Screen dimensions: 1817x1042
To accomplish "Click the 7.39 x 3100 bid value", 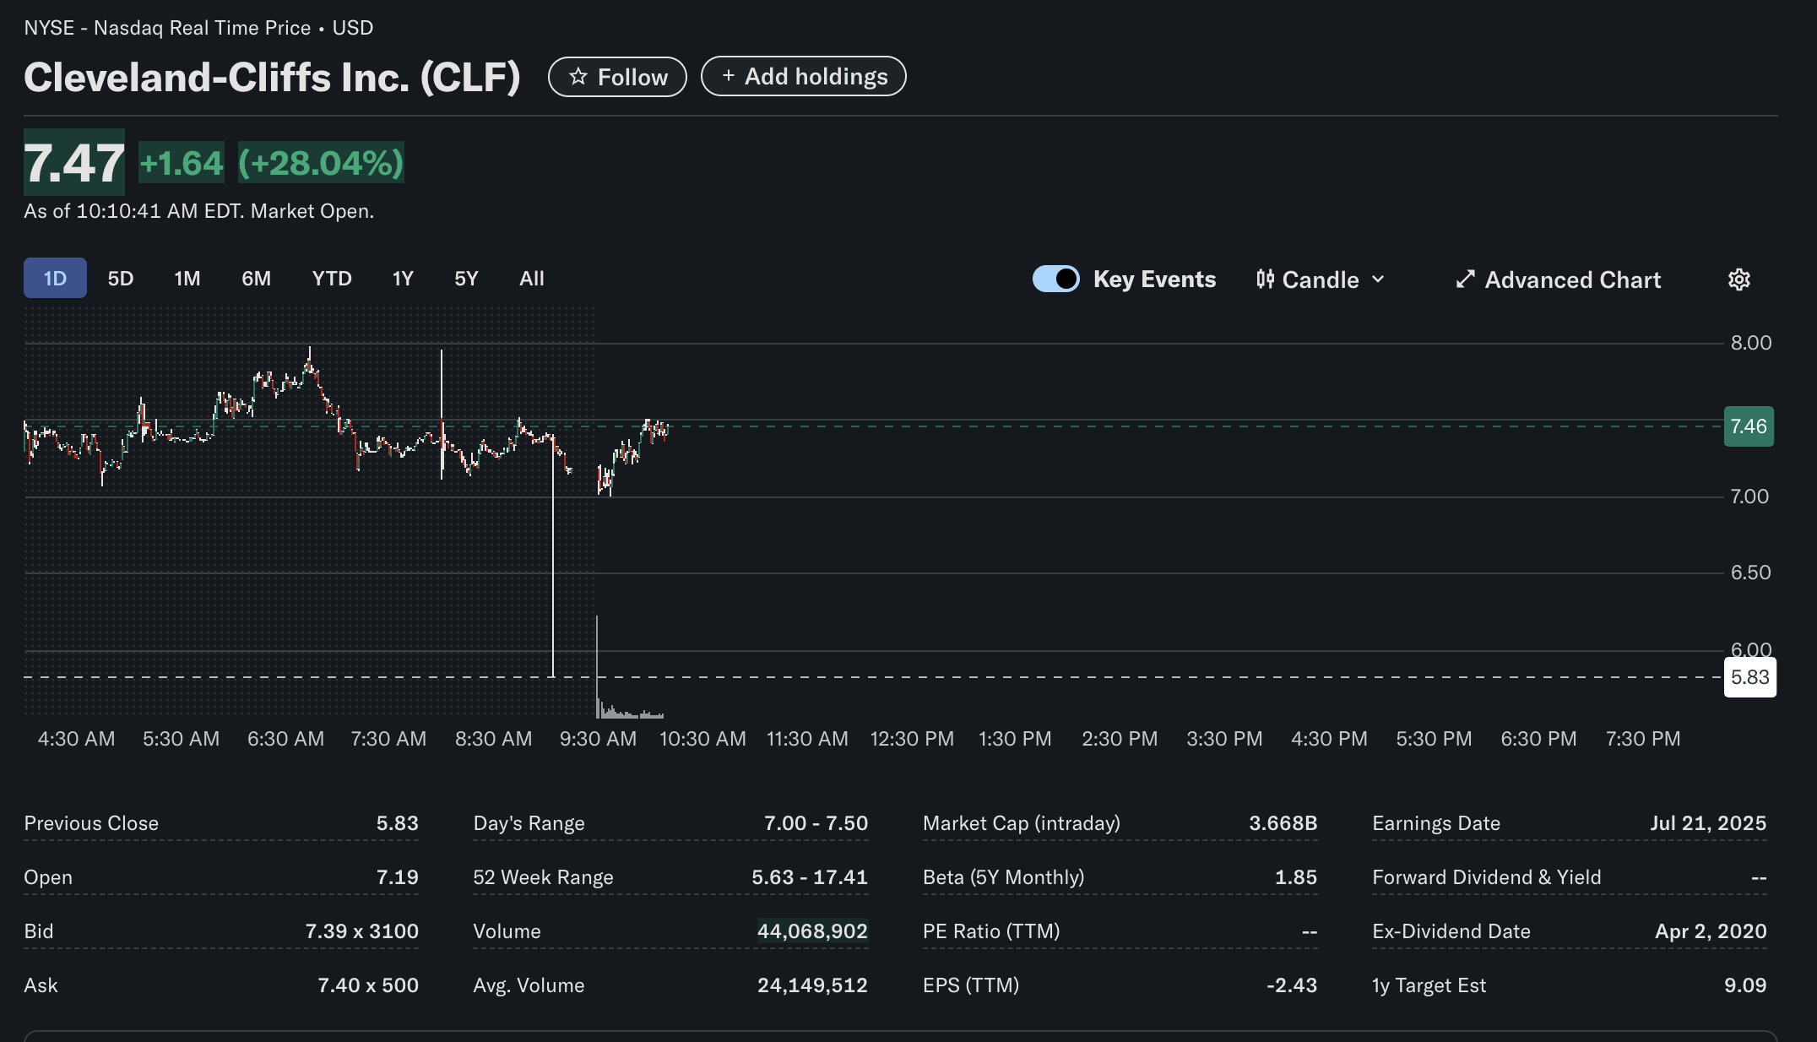I will [x=362, y=931].
